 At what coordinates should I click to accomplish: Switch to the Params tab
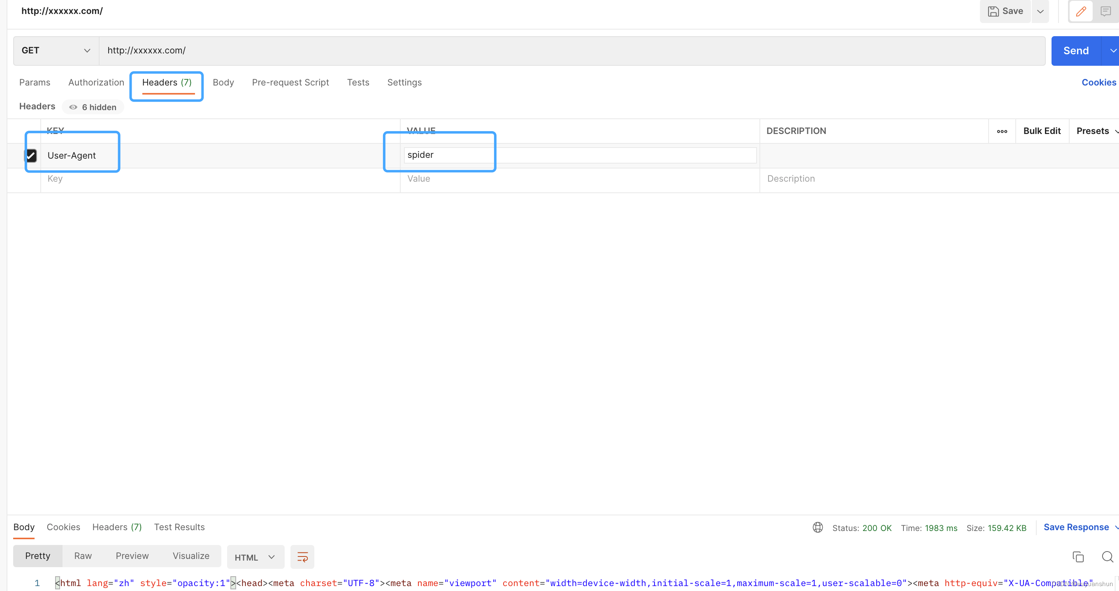pos(35,83)
